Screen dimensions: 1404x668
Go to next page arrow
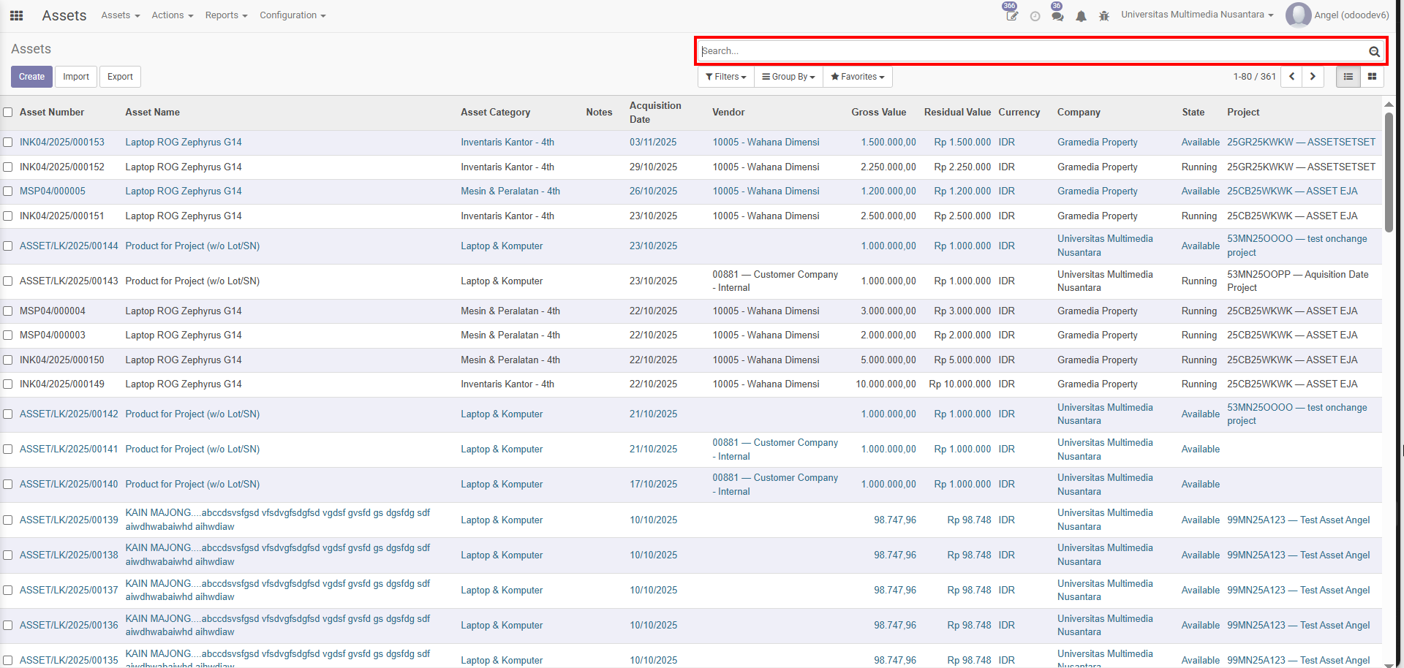tap(1313, 77)
